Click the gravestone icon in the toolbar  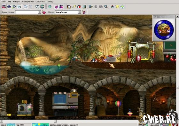point(84,7)
